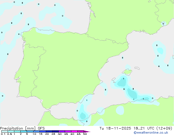
Task: Click the "25" legend scale label
Action: click(53, 134)
